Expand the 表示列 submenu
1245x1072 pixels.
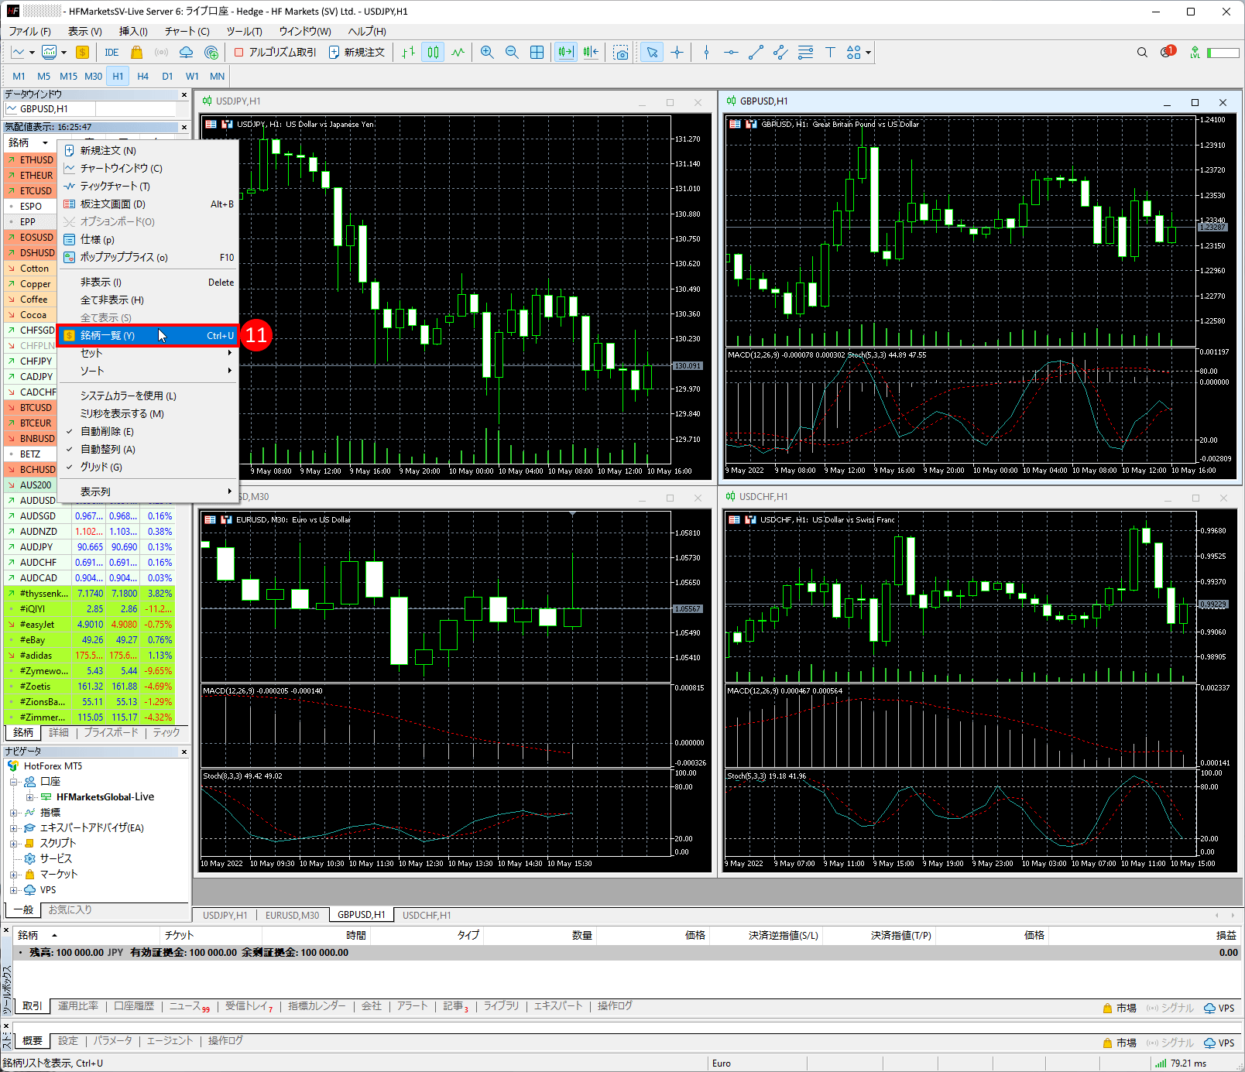(147, 492)
